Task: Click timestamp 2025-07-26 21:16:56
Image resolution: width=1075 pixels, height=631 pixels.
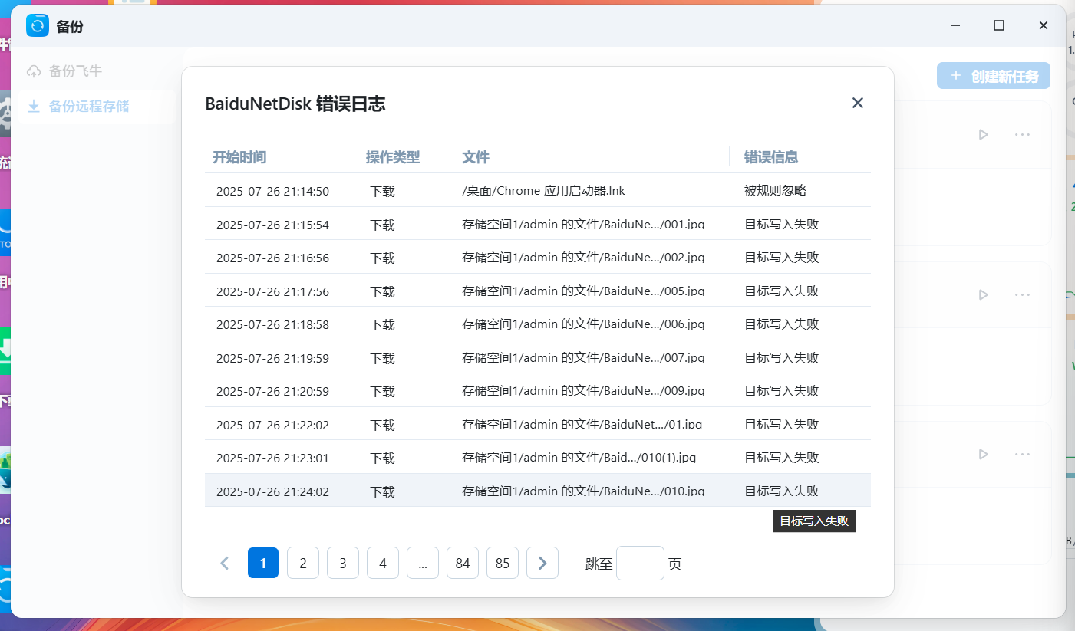Action: click(272, 258)
